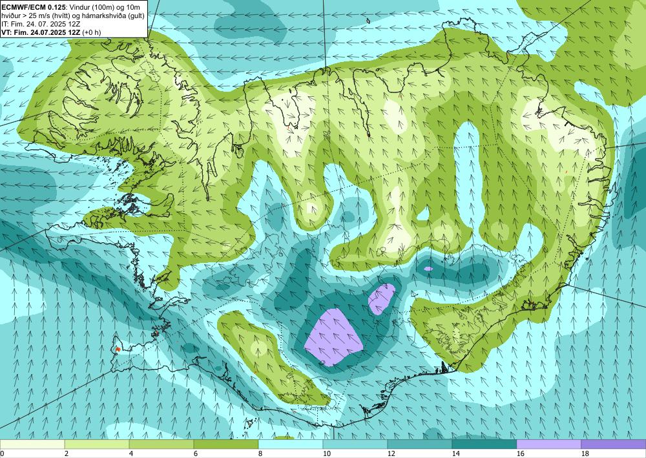Click the pale cyan 8–10 legend swatch
This screenshot has height=458, width=646.
coord(291,444)
